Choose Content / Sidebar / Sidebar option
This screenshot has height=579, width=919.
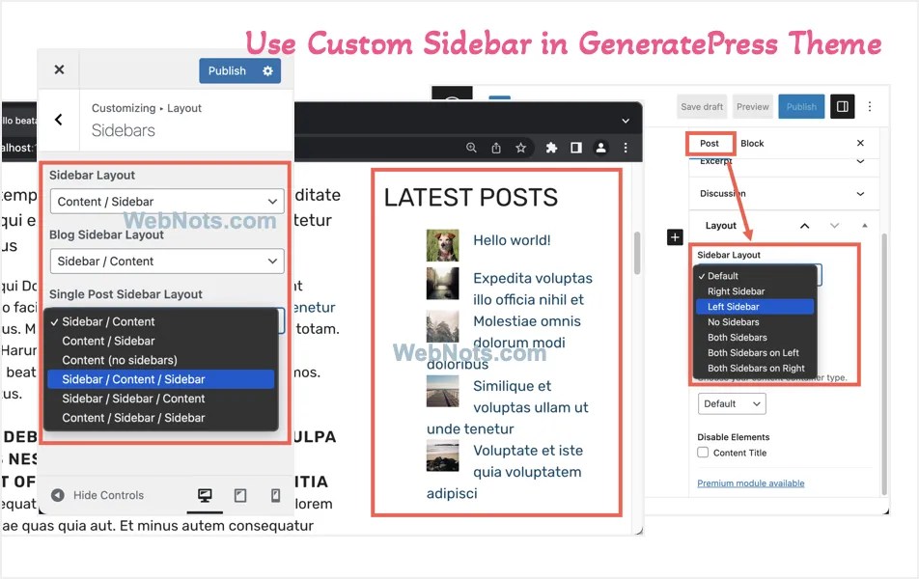160,418
